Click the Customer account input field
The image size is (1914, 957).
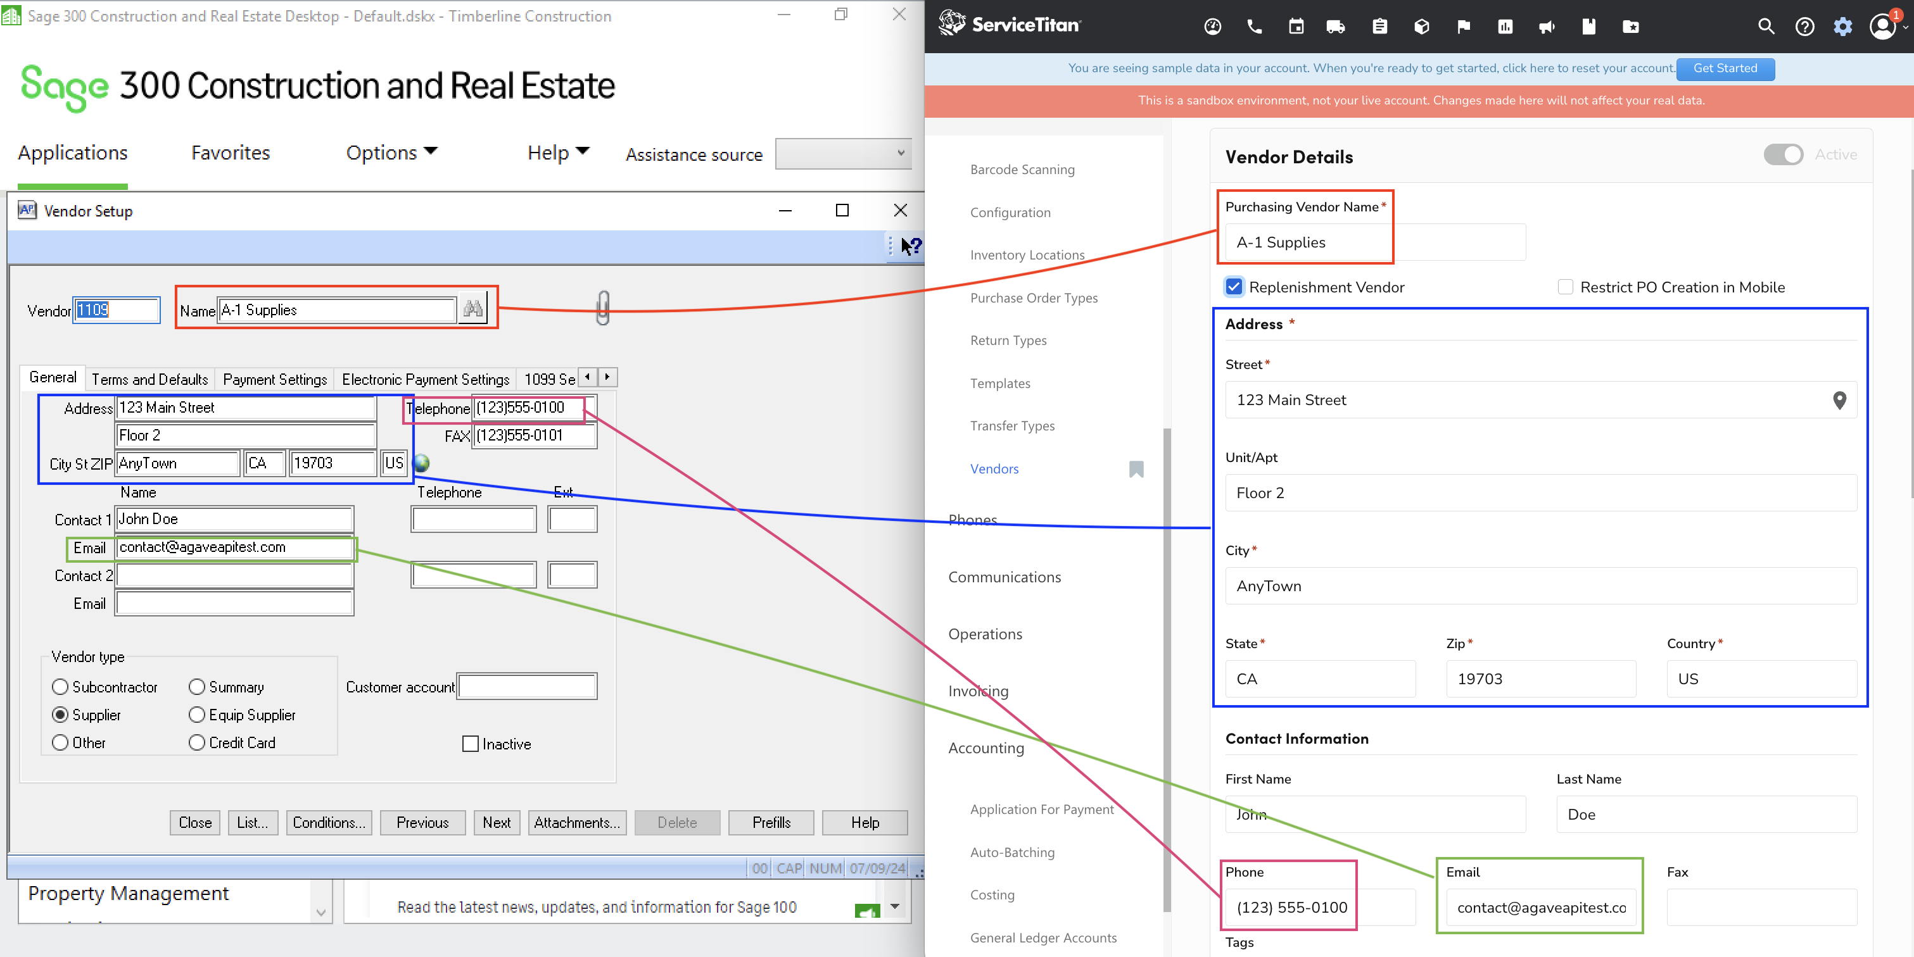coord(527,686)
